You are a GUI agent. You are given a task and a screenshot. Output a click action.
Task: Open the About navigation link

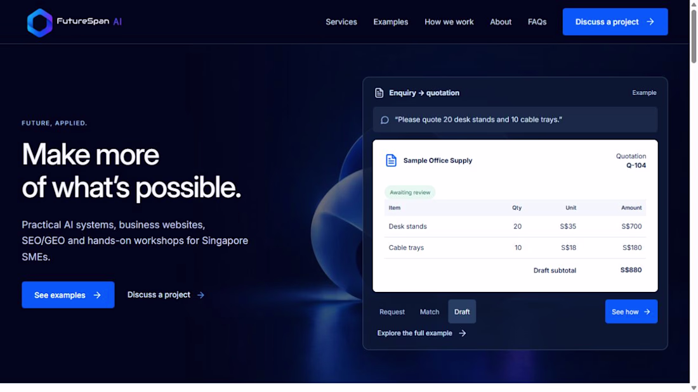click(x=501, y=22)
